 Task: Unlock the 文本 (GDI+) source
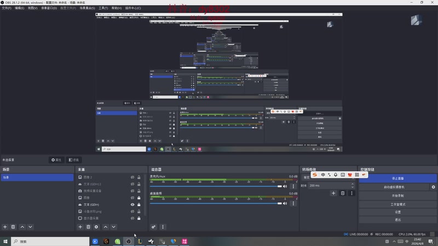coord(139,204)
